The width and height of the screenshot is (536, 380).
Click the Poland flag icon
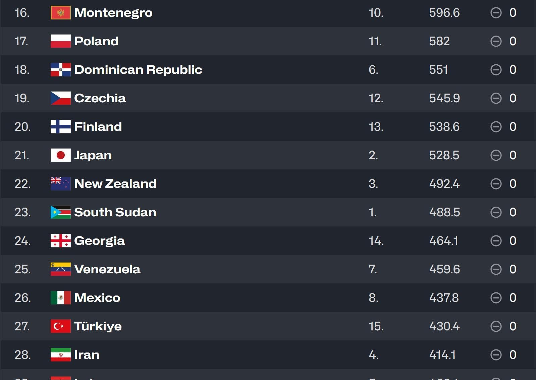61,41
